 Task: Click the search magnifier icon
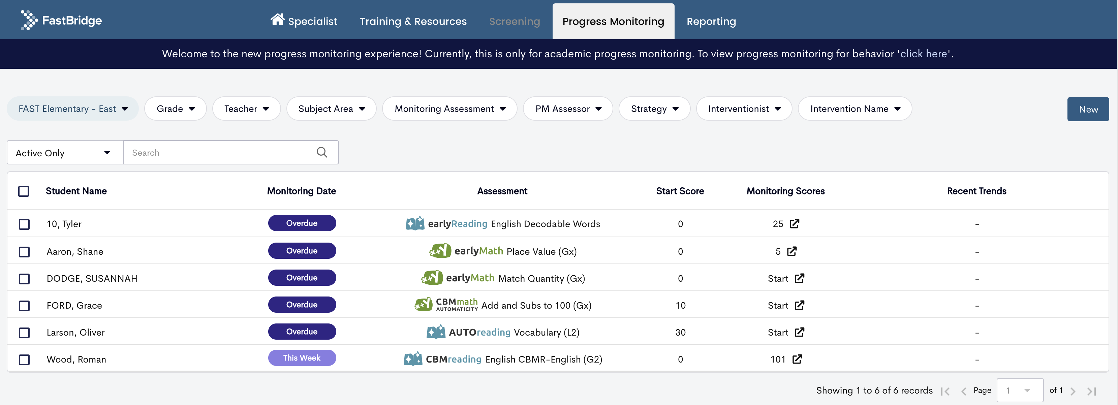[x=322, y=152]
